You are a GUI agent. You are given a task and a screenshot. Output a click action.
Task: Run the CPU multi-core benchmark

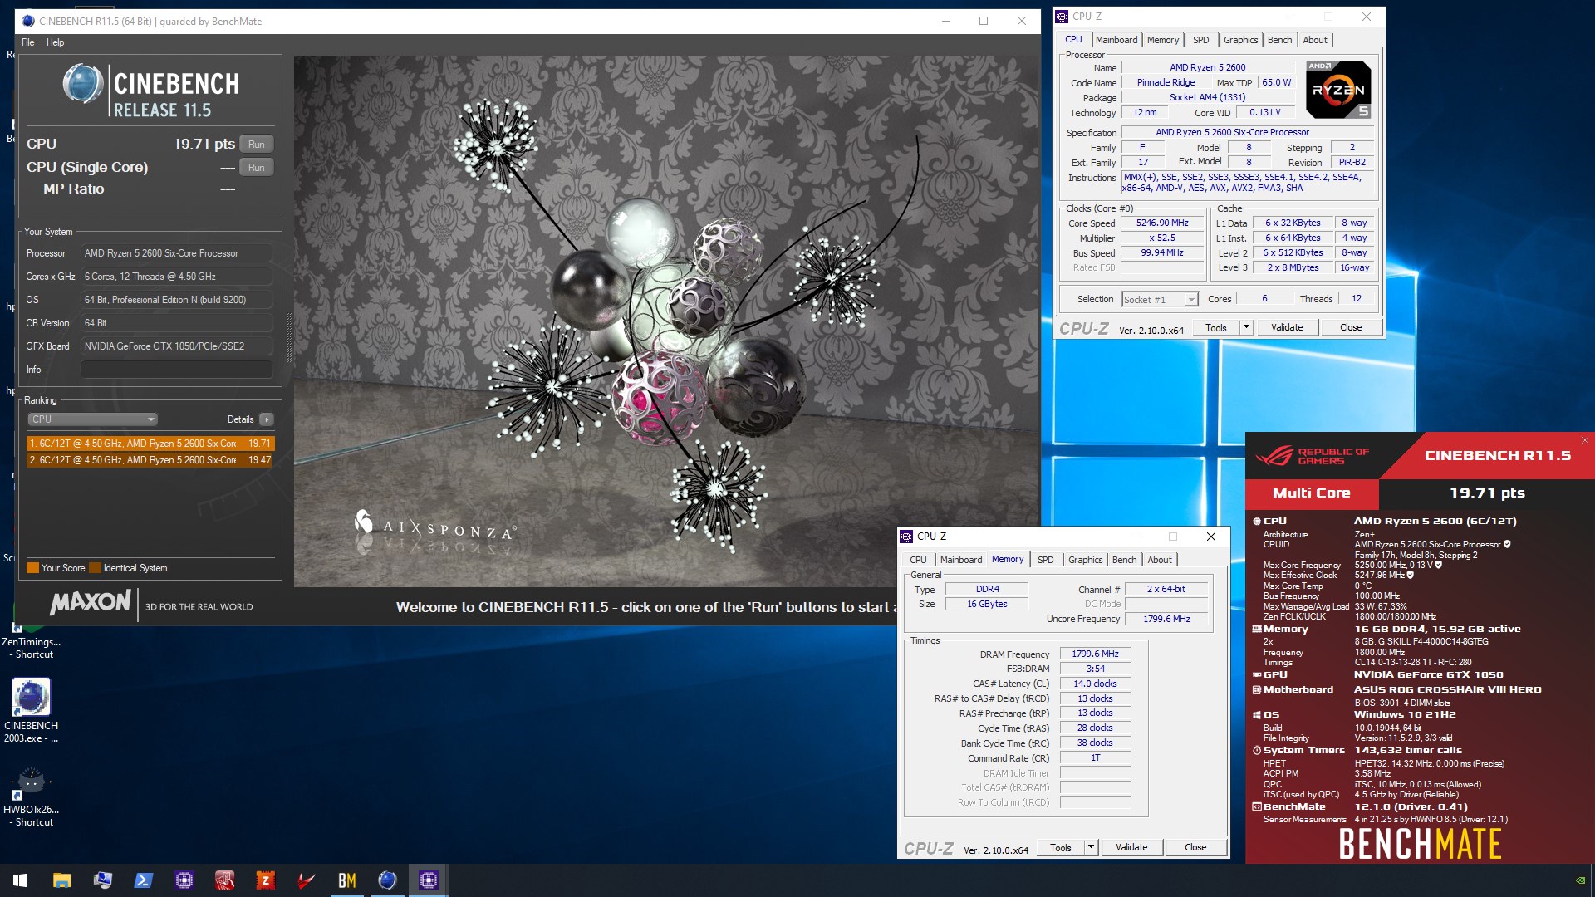point(256,144)
